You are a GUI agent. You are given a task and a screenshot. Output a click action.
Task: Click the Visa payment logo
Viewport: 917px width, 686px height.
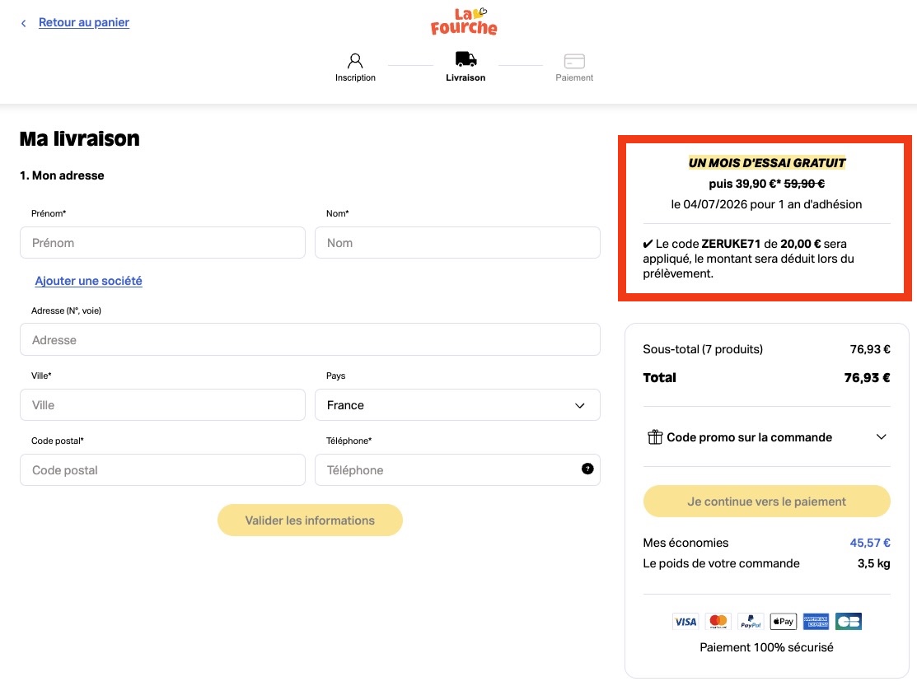[x=685, y=622]
